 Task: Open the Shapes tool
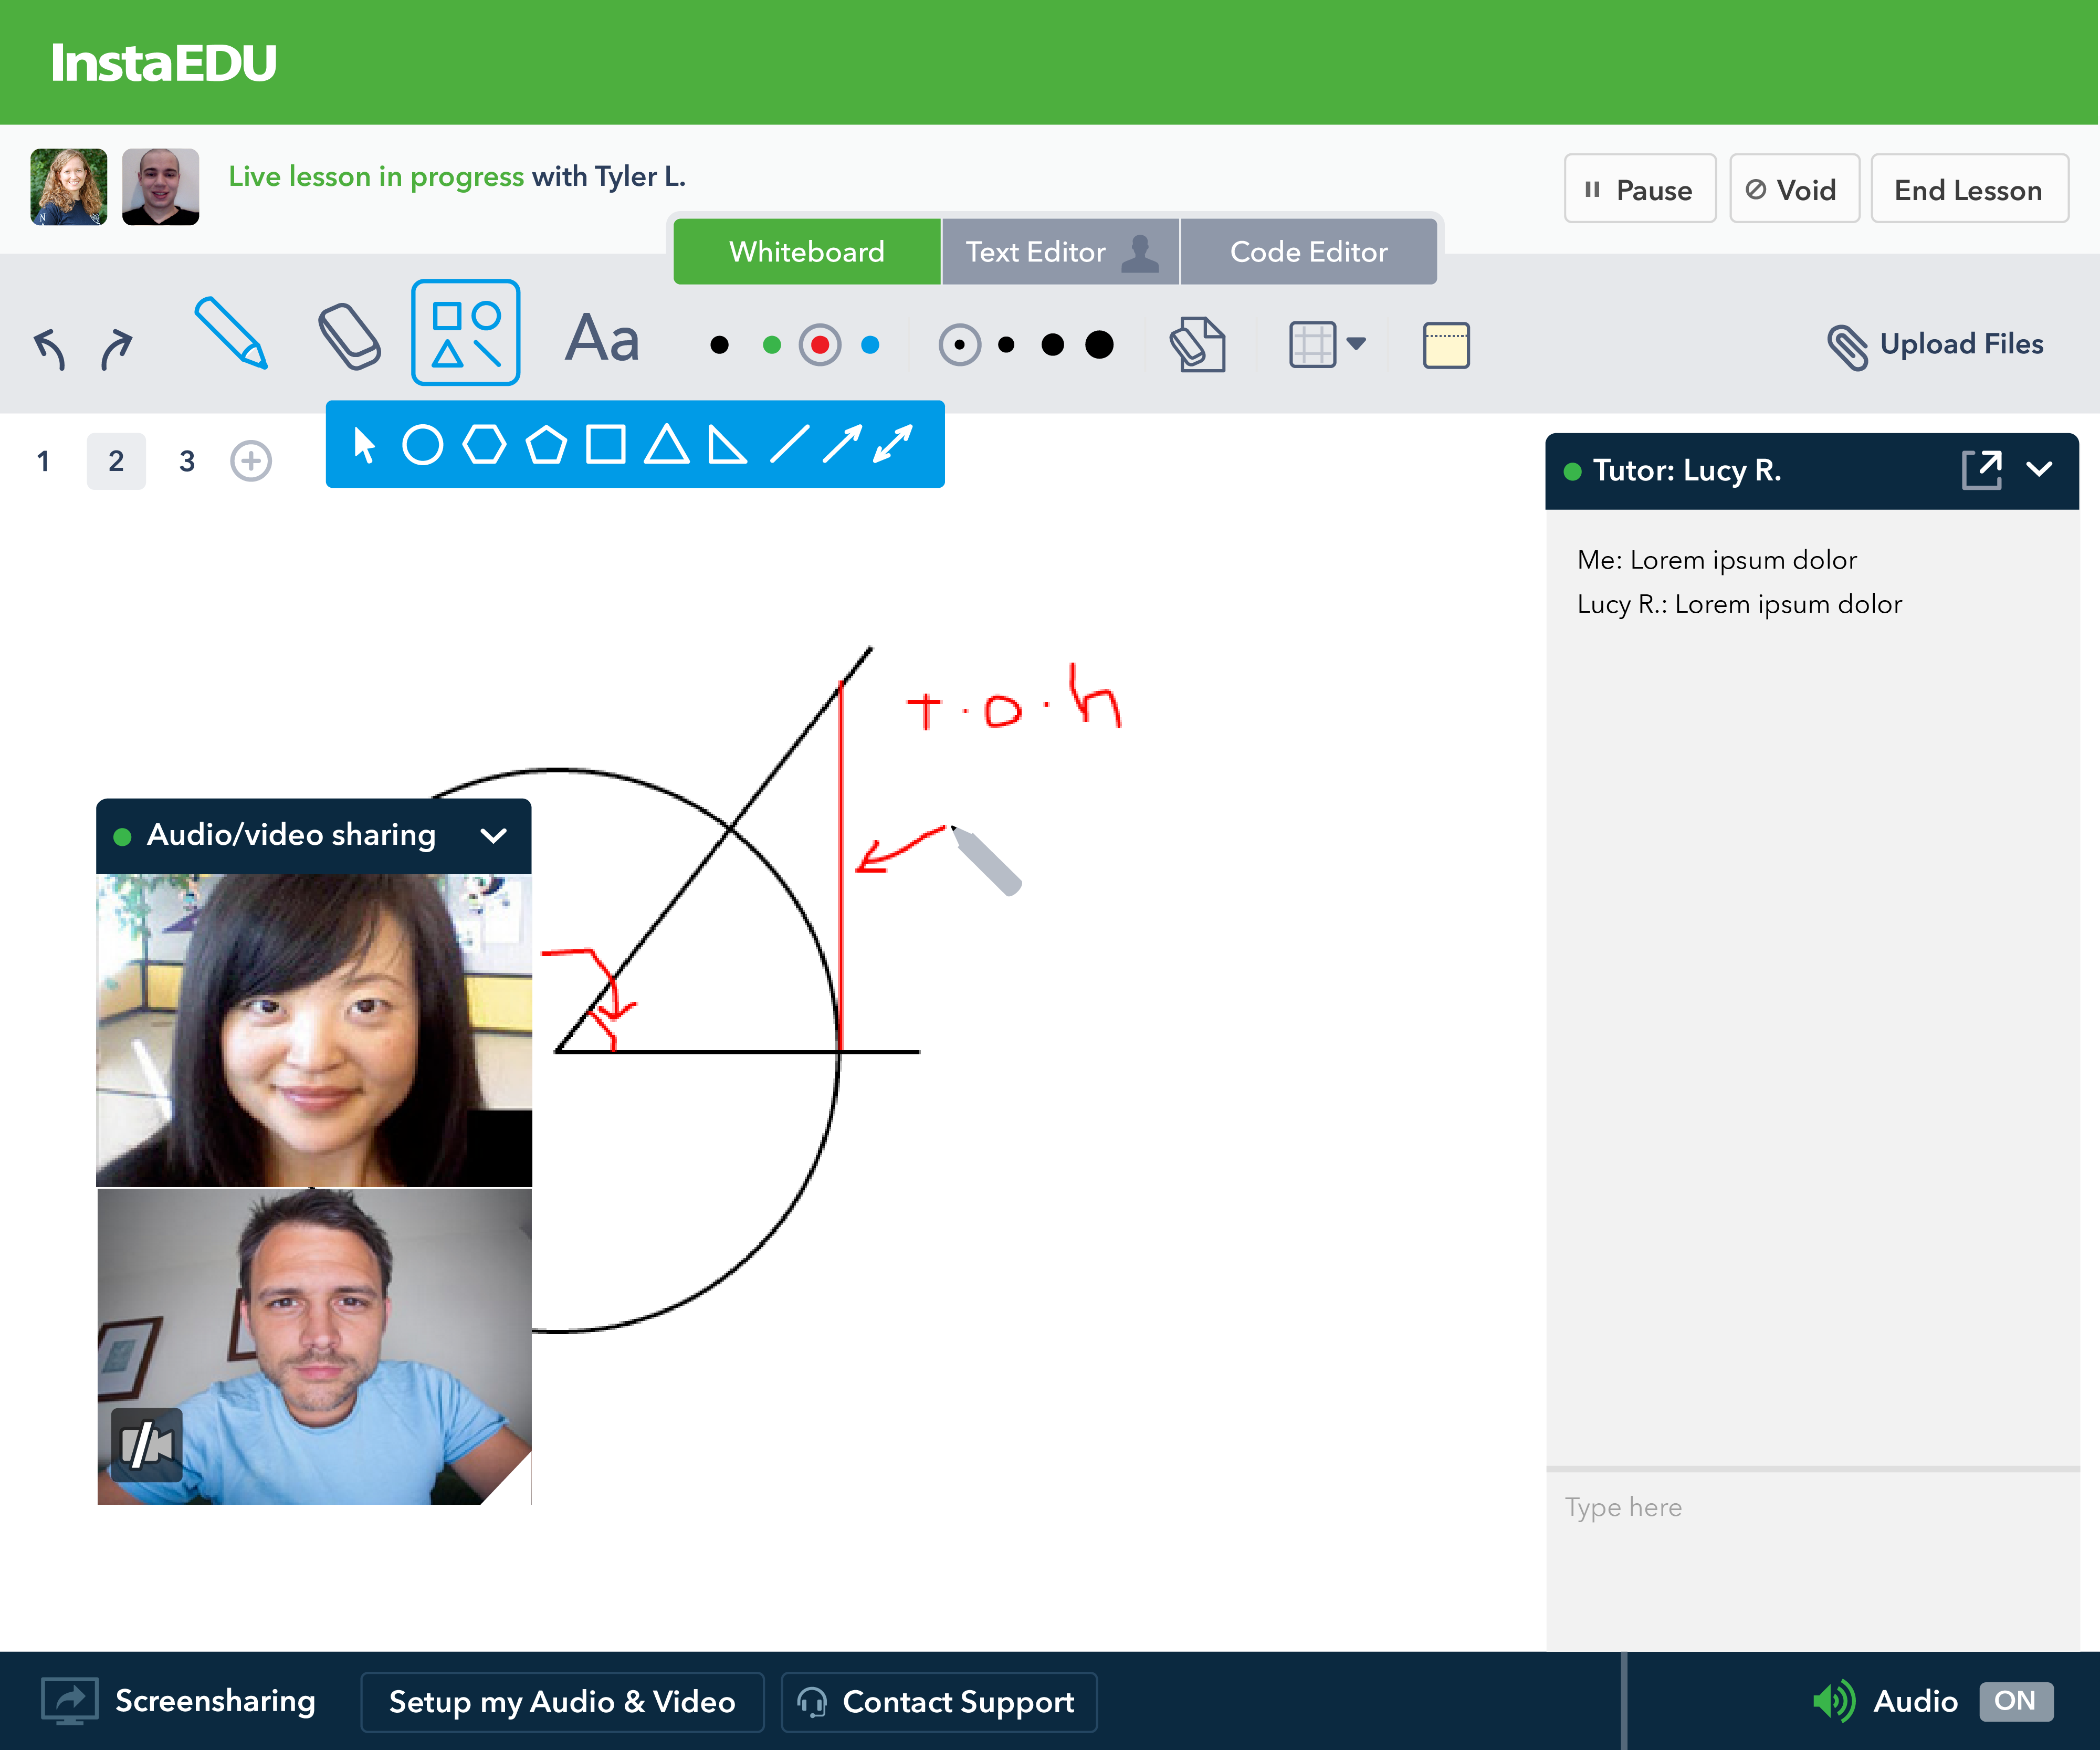(x=464, y=333)
